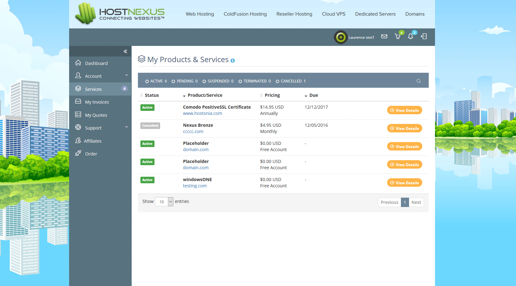Open the shopping cart icon
Viewport: 516px width, 286px height.
pyautogui.click(x=397, y=37)
